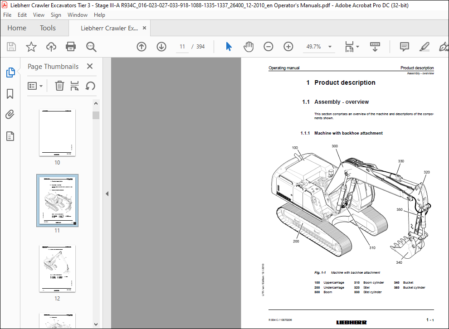Image resolution: width=449 pixels, height=329 pixels.
Task: Expand fit page options dropdown arrow
Action: click(x=358, y=47)
